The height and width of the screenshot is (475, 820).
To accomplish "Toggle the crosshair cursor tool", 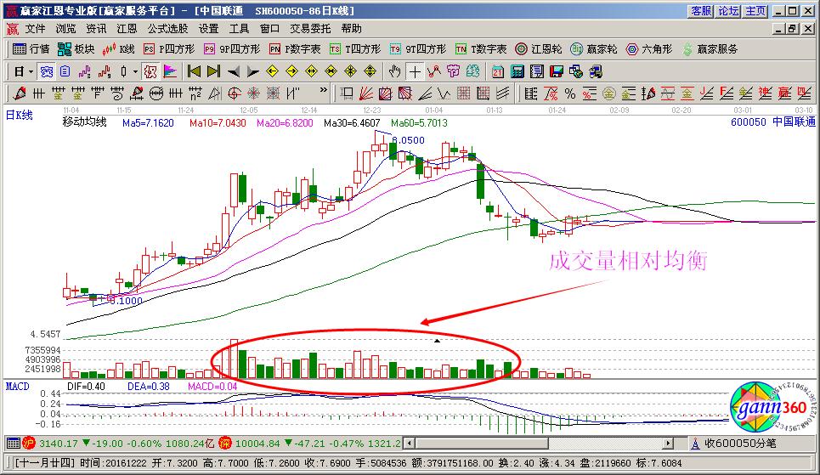I will [415, 71].
